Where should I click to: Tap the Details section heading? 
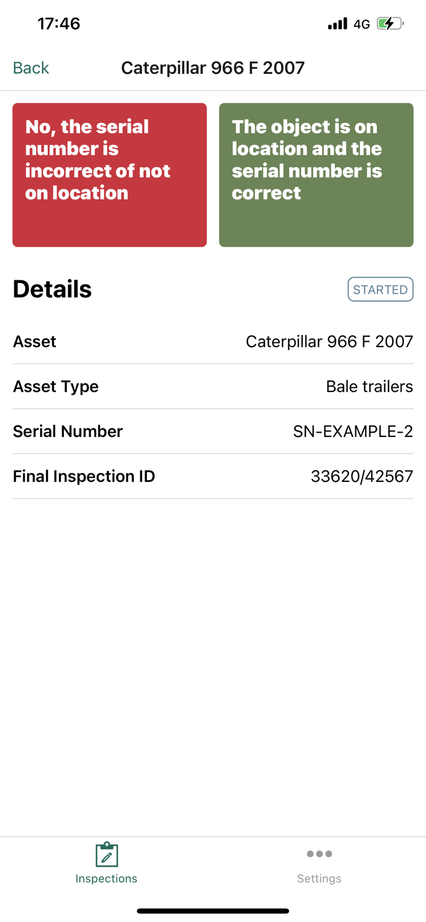[52, 289]
